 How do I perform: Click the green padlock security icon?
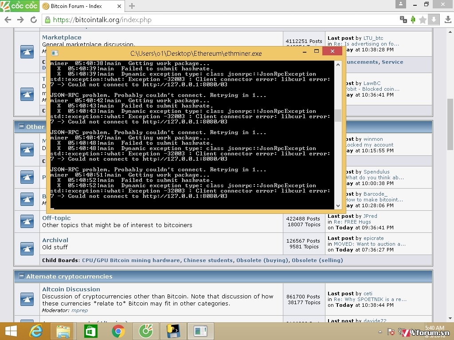[x=47, y=19]
